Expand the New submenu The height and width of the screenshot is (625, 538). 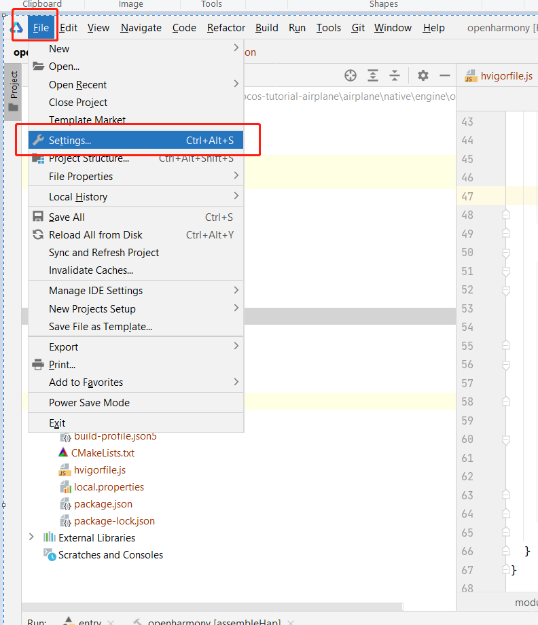tap(136, 49)
